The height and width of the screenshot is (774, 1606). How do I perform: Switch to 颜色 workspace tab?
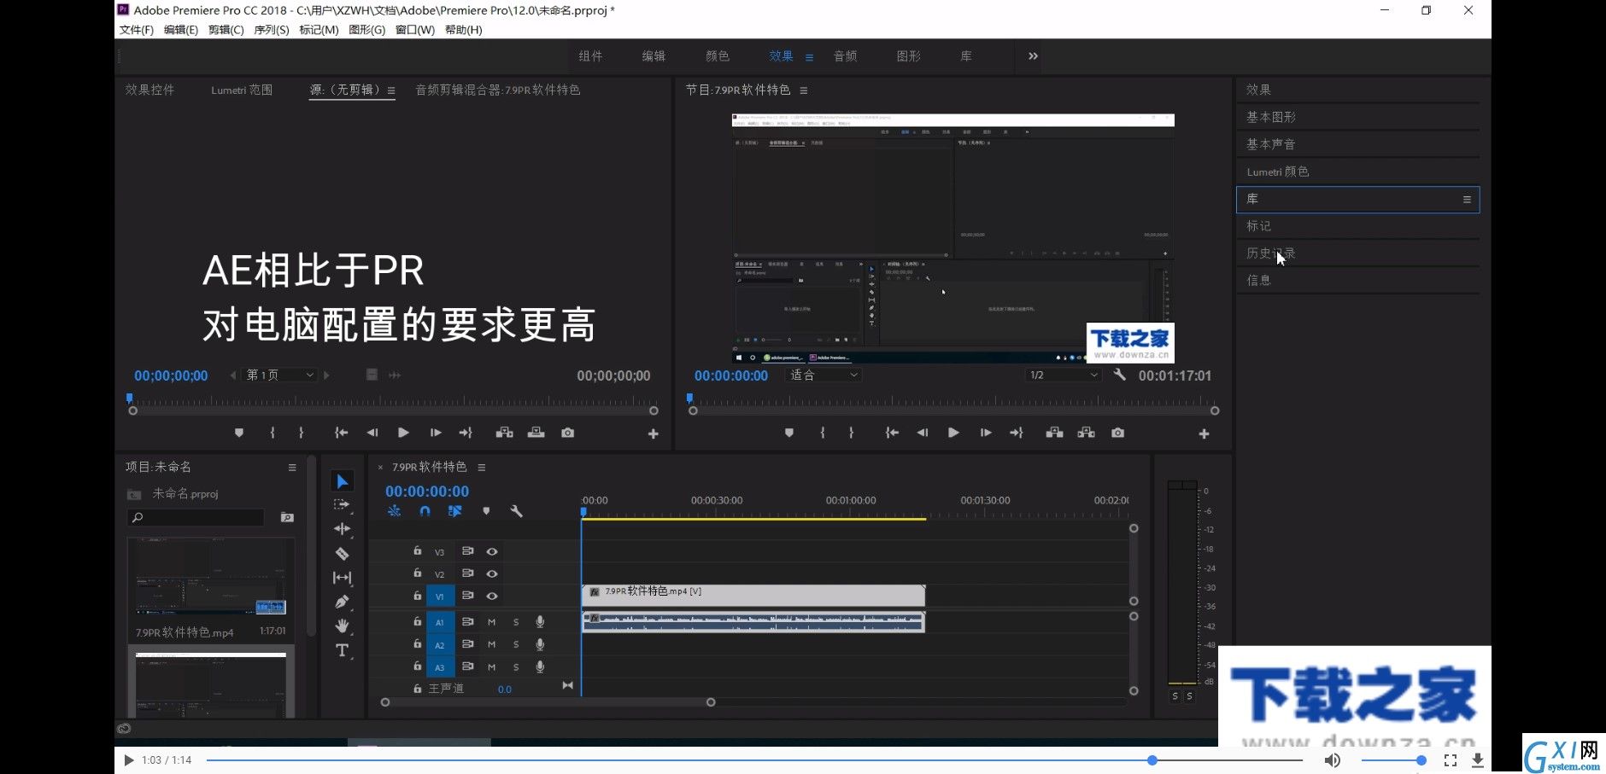(x=718, y=56)
